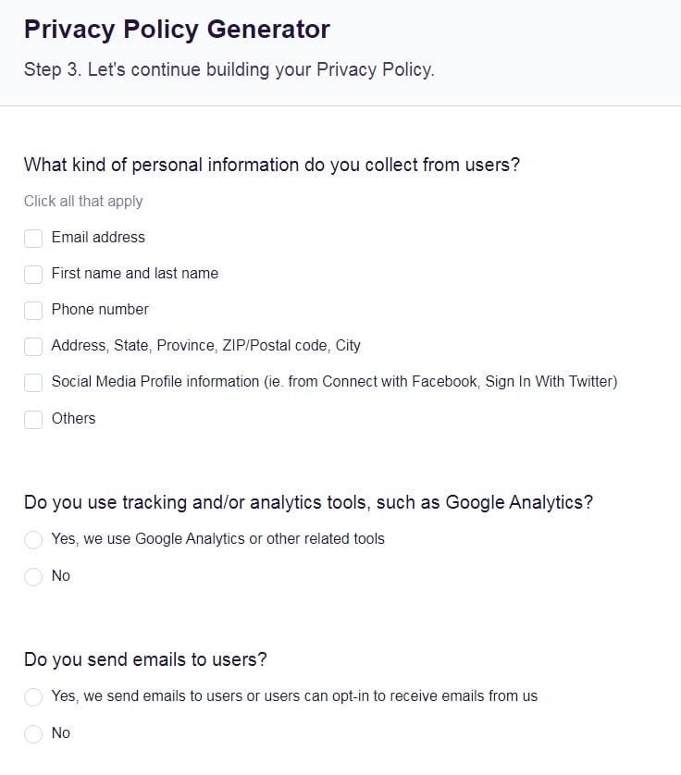Choose Yes radio button for sending emails
The width and height of the screenshot is (681, 775).
[33, 697]
